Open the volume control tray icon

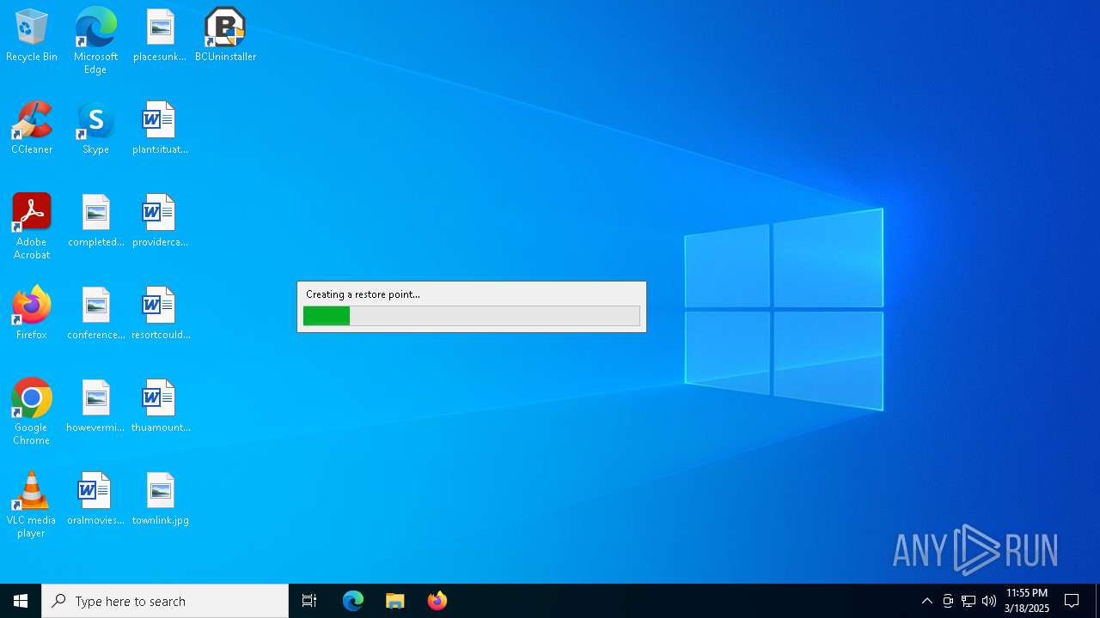click(989, 601)
